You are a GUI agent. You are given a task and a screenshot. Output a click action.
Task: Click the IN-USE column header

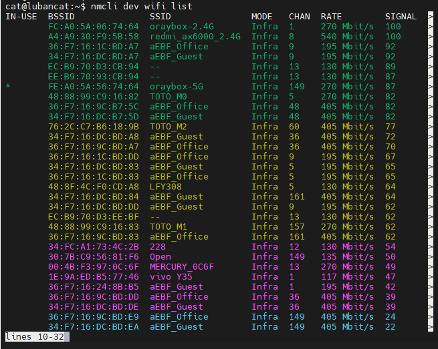pyautogui.click(x=21, y=17)
